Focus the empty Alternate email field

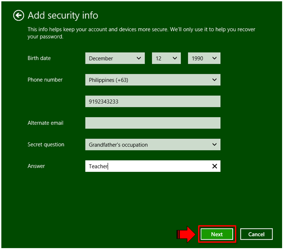pos(153,123)
